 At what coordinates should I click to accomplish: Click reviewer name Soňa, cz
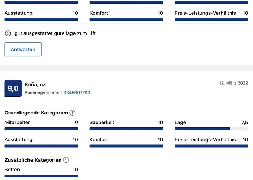35,85
